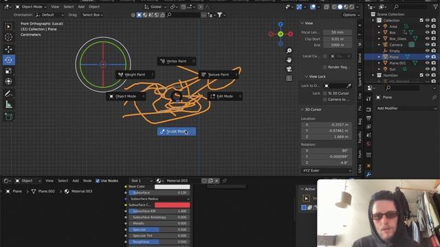Toggle the Use Nodes checkbox
440x247 pixels.
[98, 181]
